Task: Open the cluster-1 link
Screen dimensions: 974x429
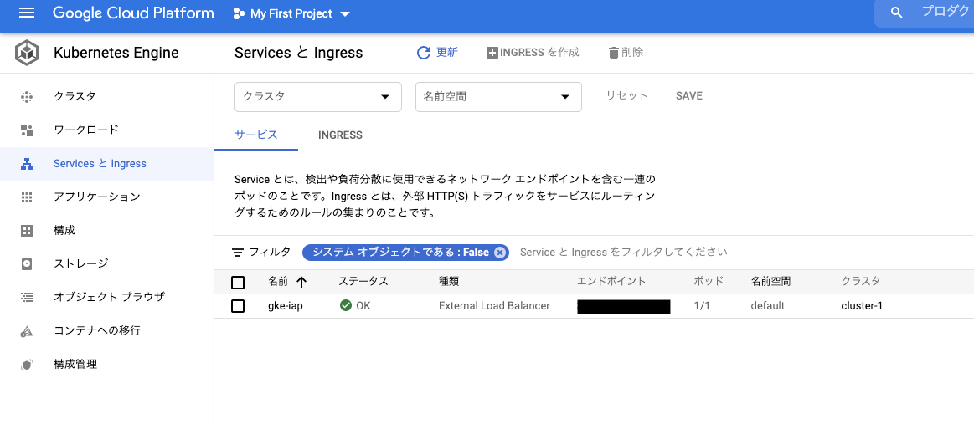Action: pos(862,306)
